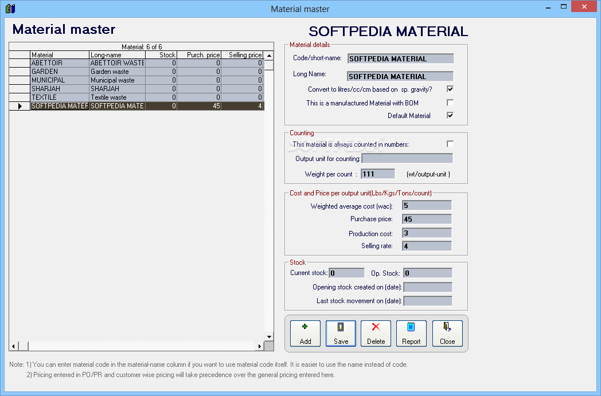
Task: Enable material always counted in numbers
Action: pyautogui.click(x=450, y=144)
